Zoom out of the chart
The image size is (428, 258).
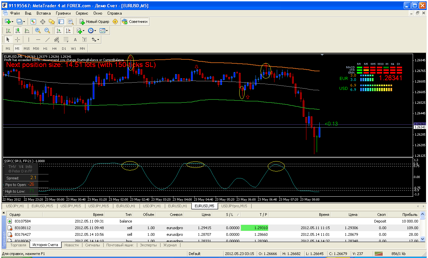47,31
